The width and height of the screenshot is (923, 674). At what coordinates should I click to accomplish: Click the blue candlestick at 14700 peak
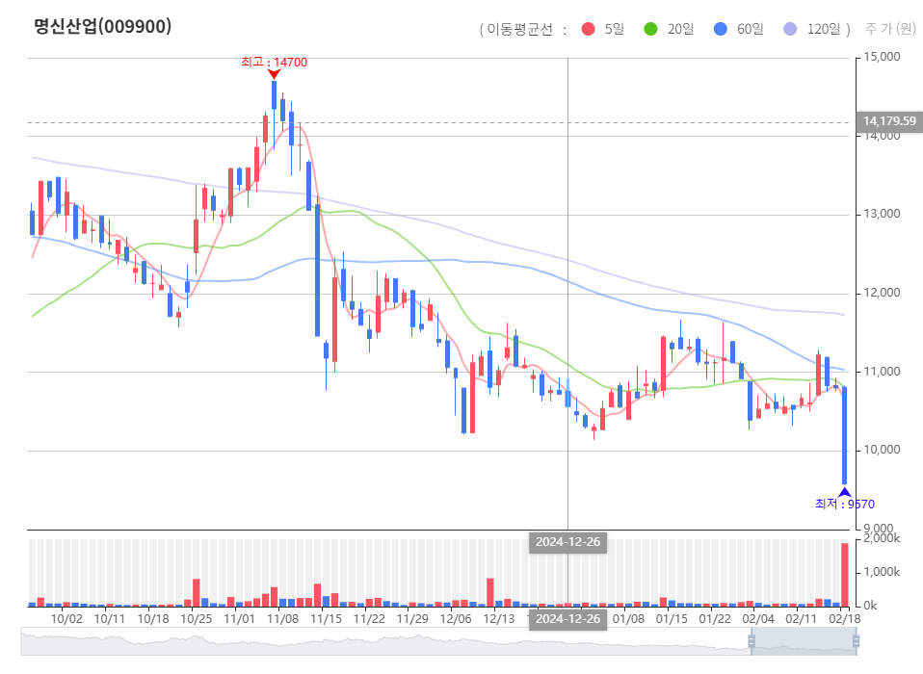[x=275, y=95]
